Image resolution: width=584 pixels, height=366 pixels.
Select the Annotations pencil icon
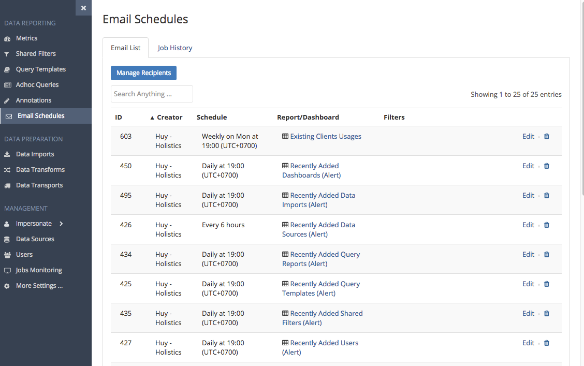pyautogui.click(x=7, y=100)
